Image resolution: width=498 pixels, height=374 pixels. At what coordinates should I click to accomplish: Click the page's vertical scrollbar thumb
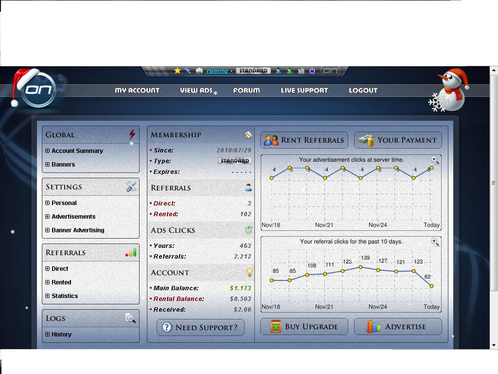tap(494, 183)
